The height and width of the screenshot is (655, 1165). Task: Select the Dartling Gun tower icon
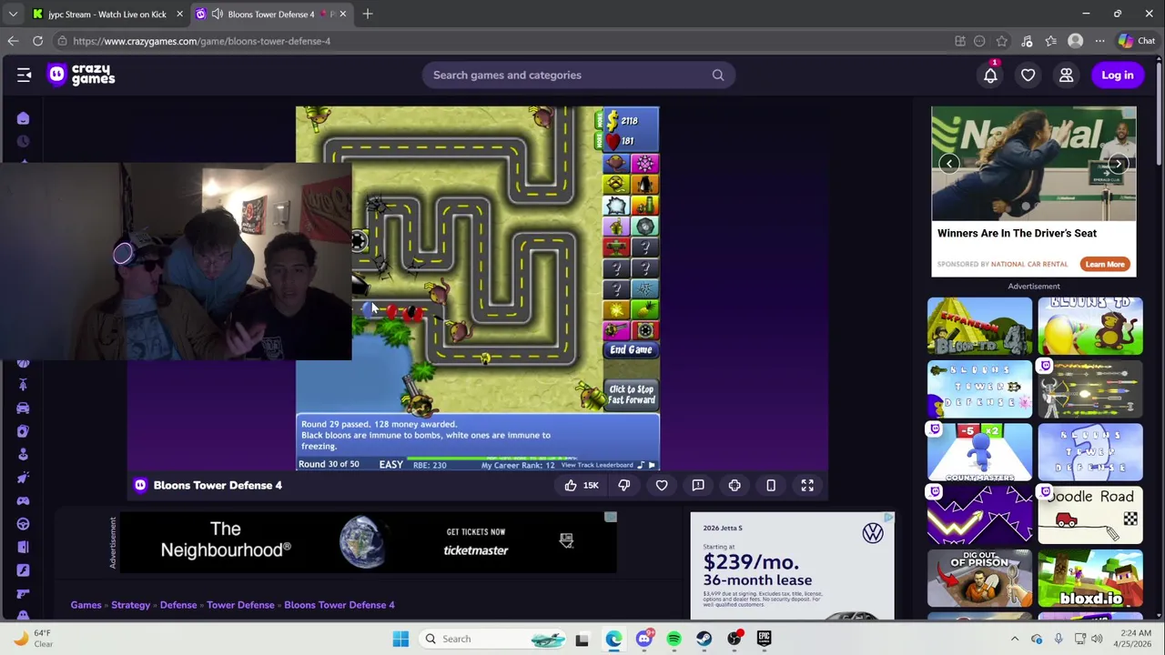coord(616,330)
